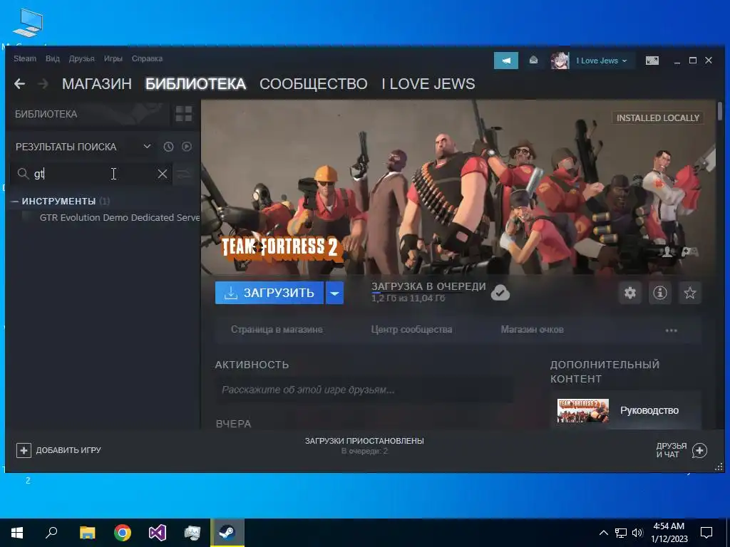Toggle library grid view icon
Screen dimensions: 730x547
click(183, 113)
